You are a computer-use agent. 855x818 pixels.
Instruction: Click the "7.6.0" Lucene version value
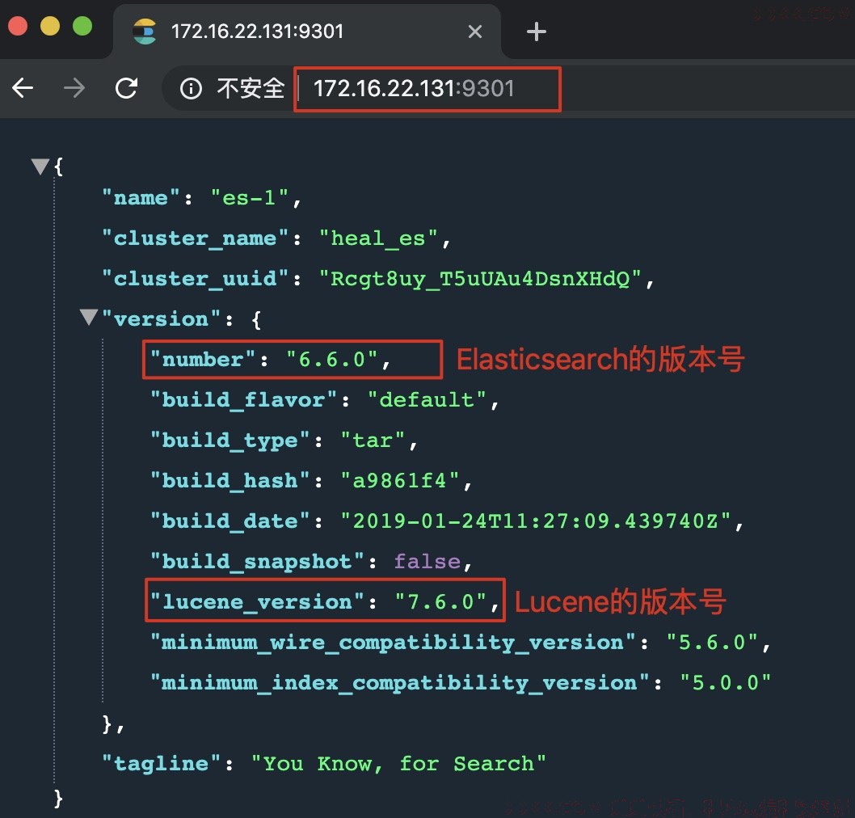tap(440, 601)
